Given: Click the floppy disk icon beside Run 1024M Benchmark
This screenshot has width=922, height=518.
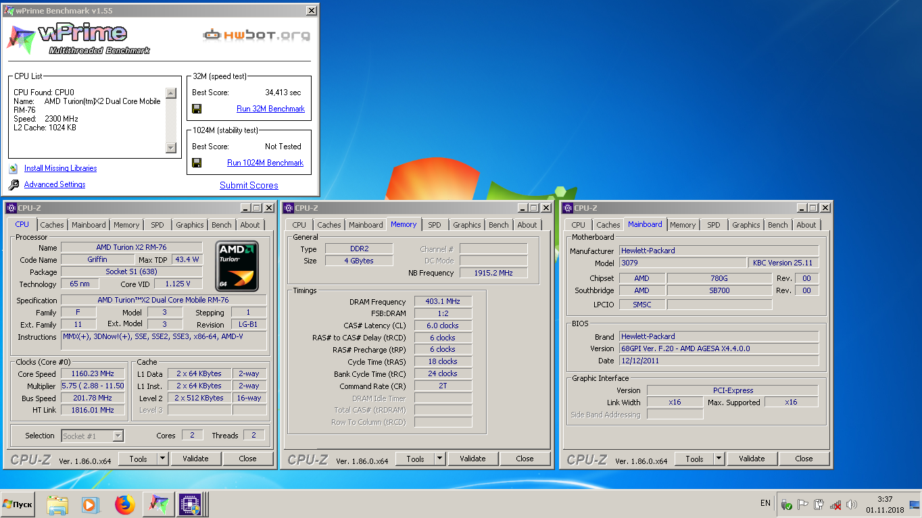Looking at the screenshot, I should (x=197, y=163).
